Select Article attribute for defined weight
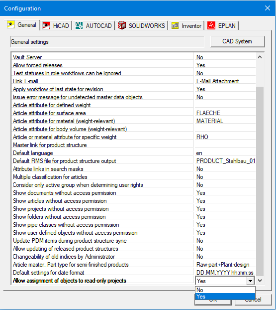Screen dimensions: 276x310 (x=102, y=105)
